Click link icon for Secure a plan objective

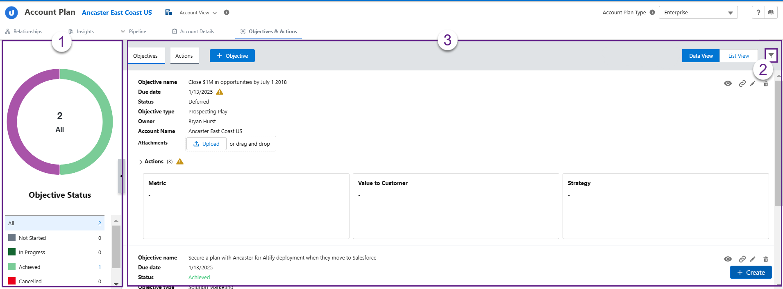[742, 259]
